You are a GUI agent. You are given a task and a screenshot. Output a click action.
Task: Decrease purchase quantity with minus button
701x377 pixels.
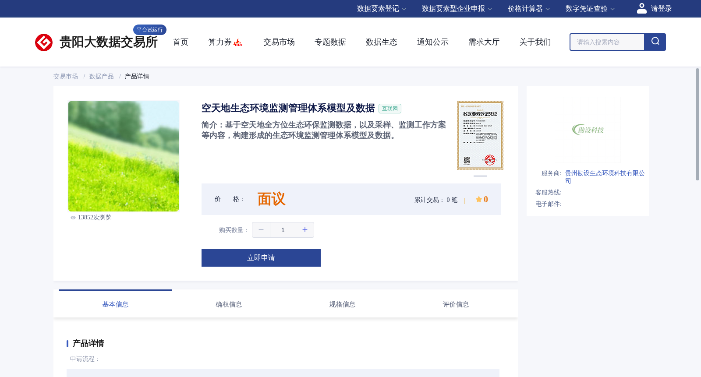point(261,230)
